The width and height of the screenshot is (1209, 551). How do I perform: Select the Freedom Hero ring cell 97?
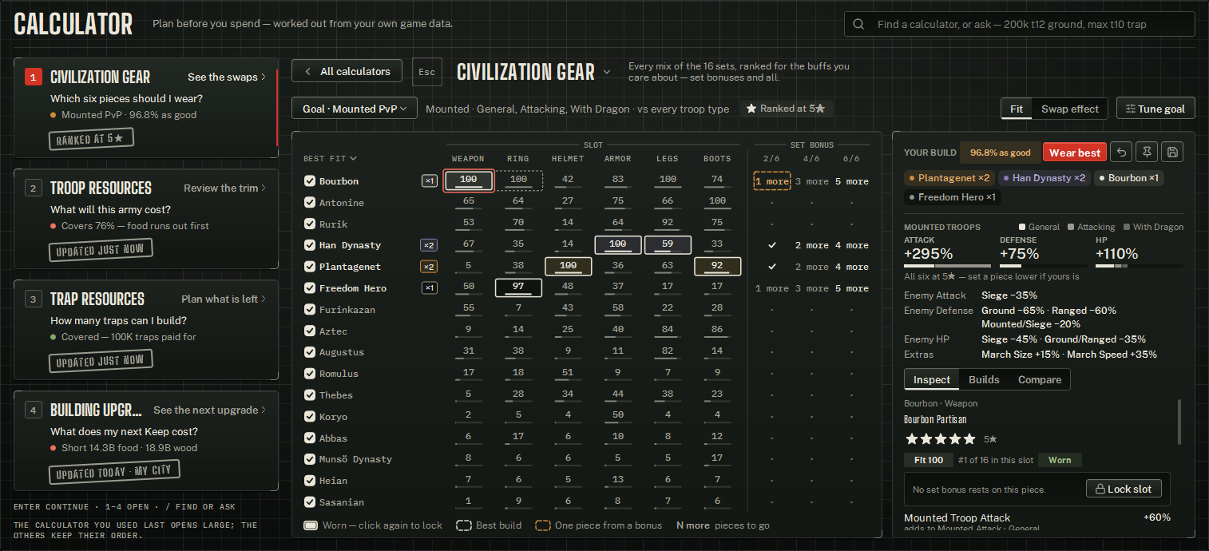518,287
